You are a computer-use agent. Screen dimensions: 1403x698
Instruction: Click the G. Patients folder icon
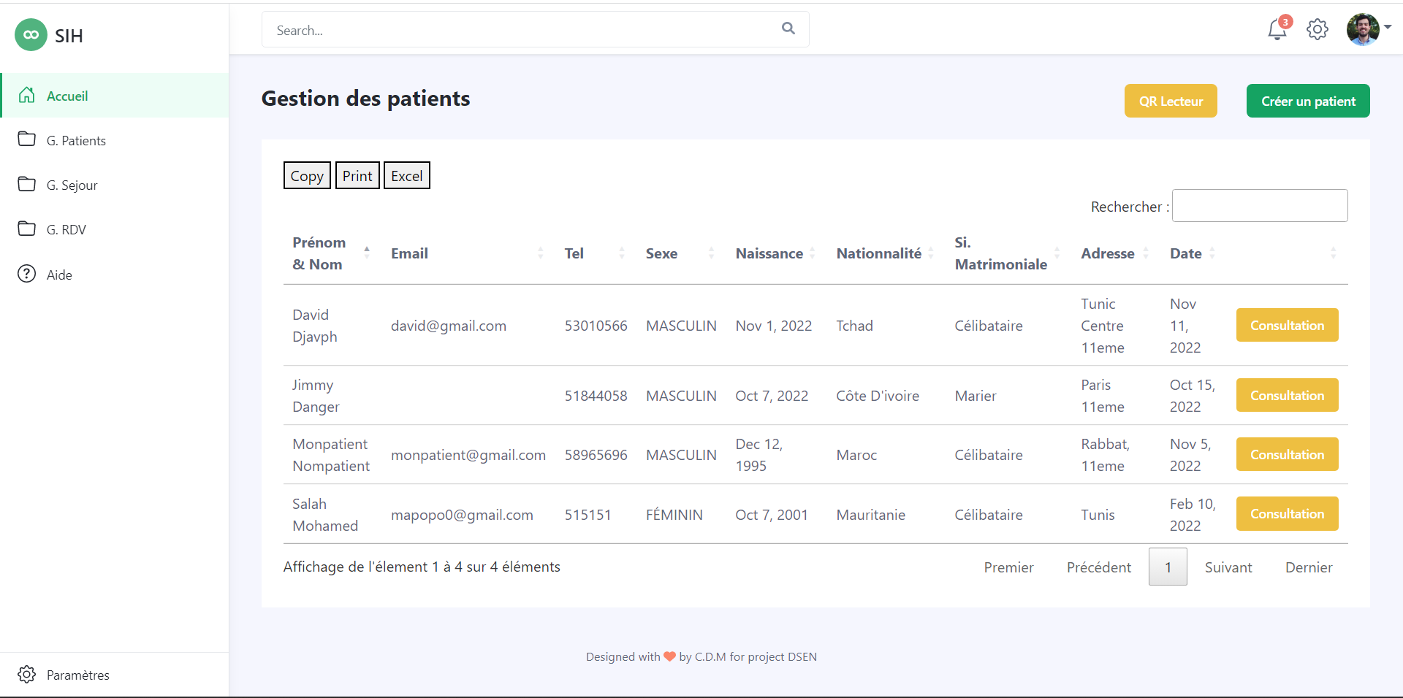click(27, 139)
